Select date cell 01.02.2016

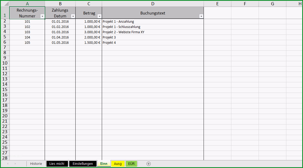click(60, 27)
